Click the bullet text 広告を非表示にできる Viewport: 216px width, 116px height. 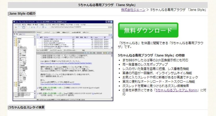pyautogui.click(x=138, y=90)
